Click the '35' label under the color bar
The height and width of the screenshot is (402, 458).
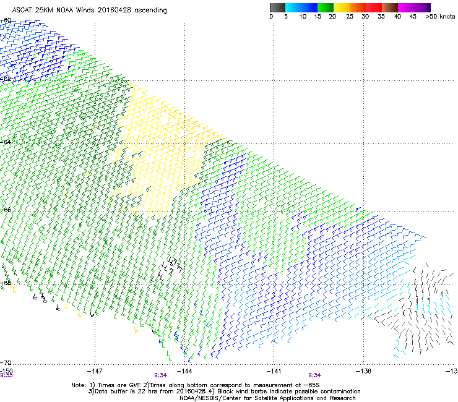(381, 16)
